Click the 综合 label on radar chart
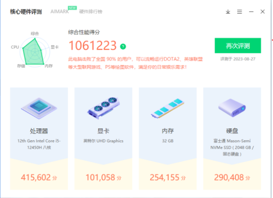Screen dimensions: 273x198 coord(35,33)
